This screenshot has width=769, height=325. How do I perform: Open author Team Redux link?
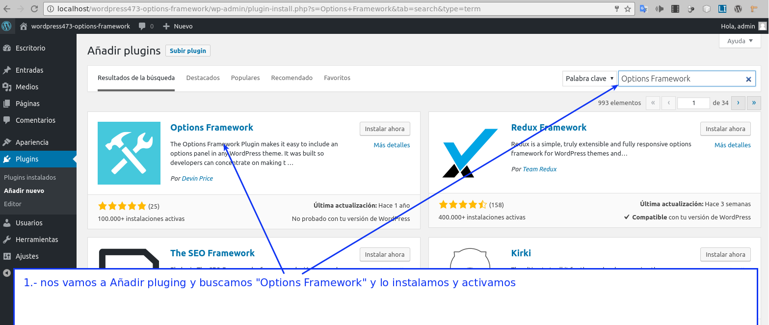tap(540, 169)
